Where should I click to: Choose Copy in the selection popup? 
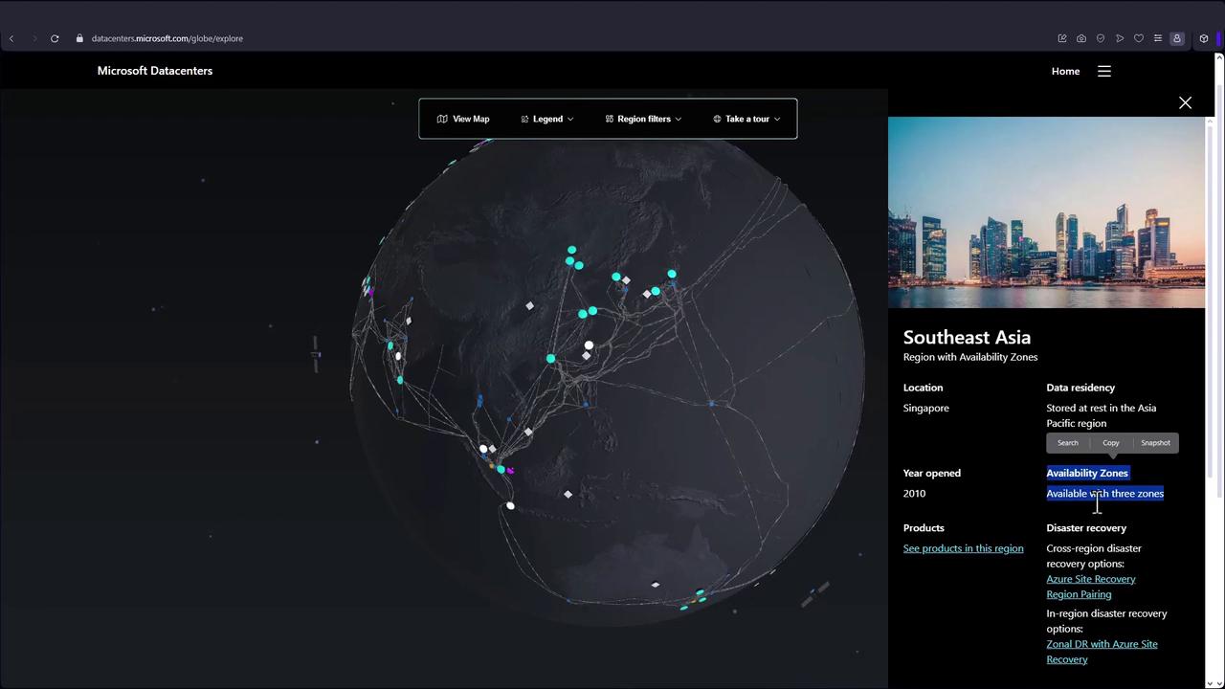click(1111, 443)
